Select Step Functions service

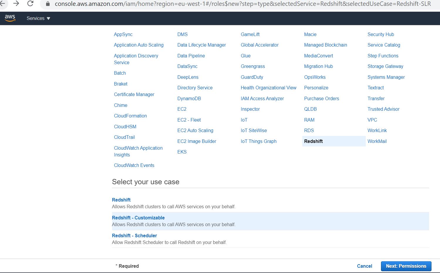pyautogui.click(x=383, y=56)
